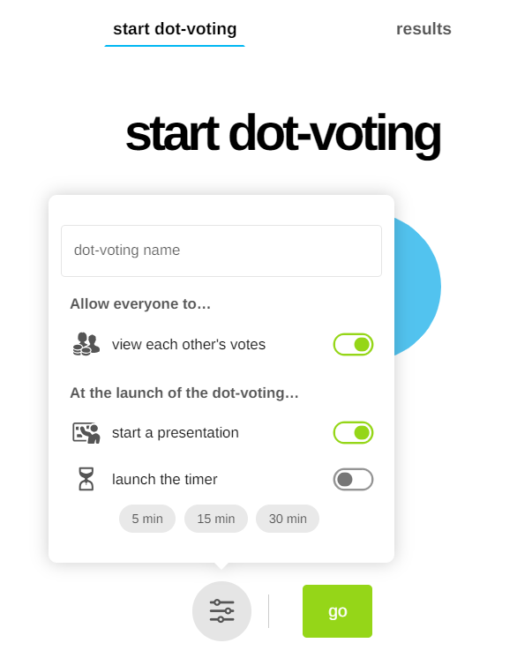The image size is (532, 658).
Task: Click the people icon beside view votes
Action: (86, 344)
